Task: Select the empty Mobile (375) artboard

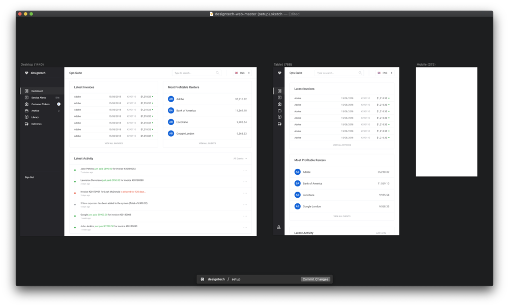Action: [x=446, y=122]
